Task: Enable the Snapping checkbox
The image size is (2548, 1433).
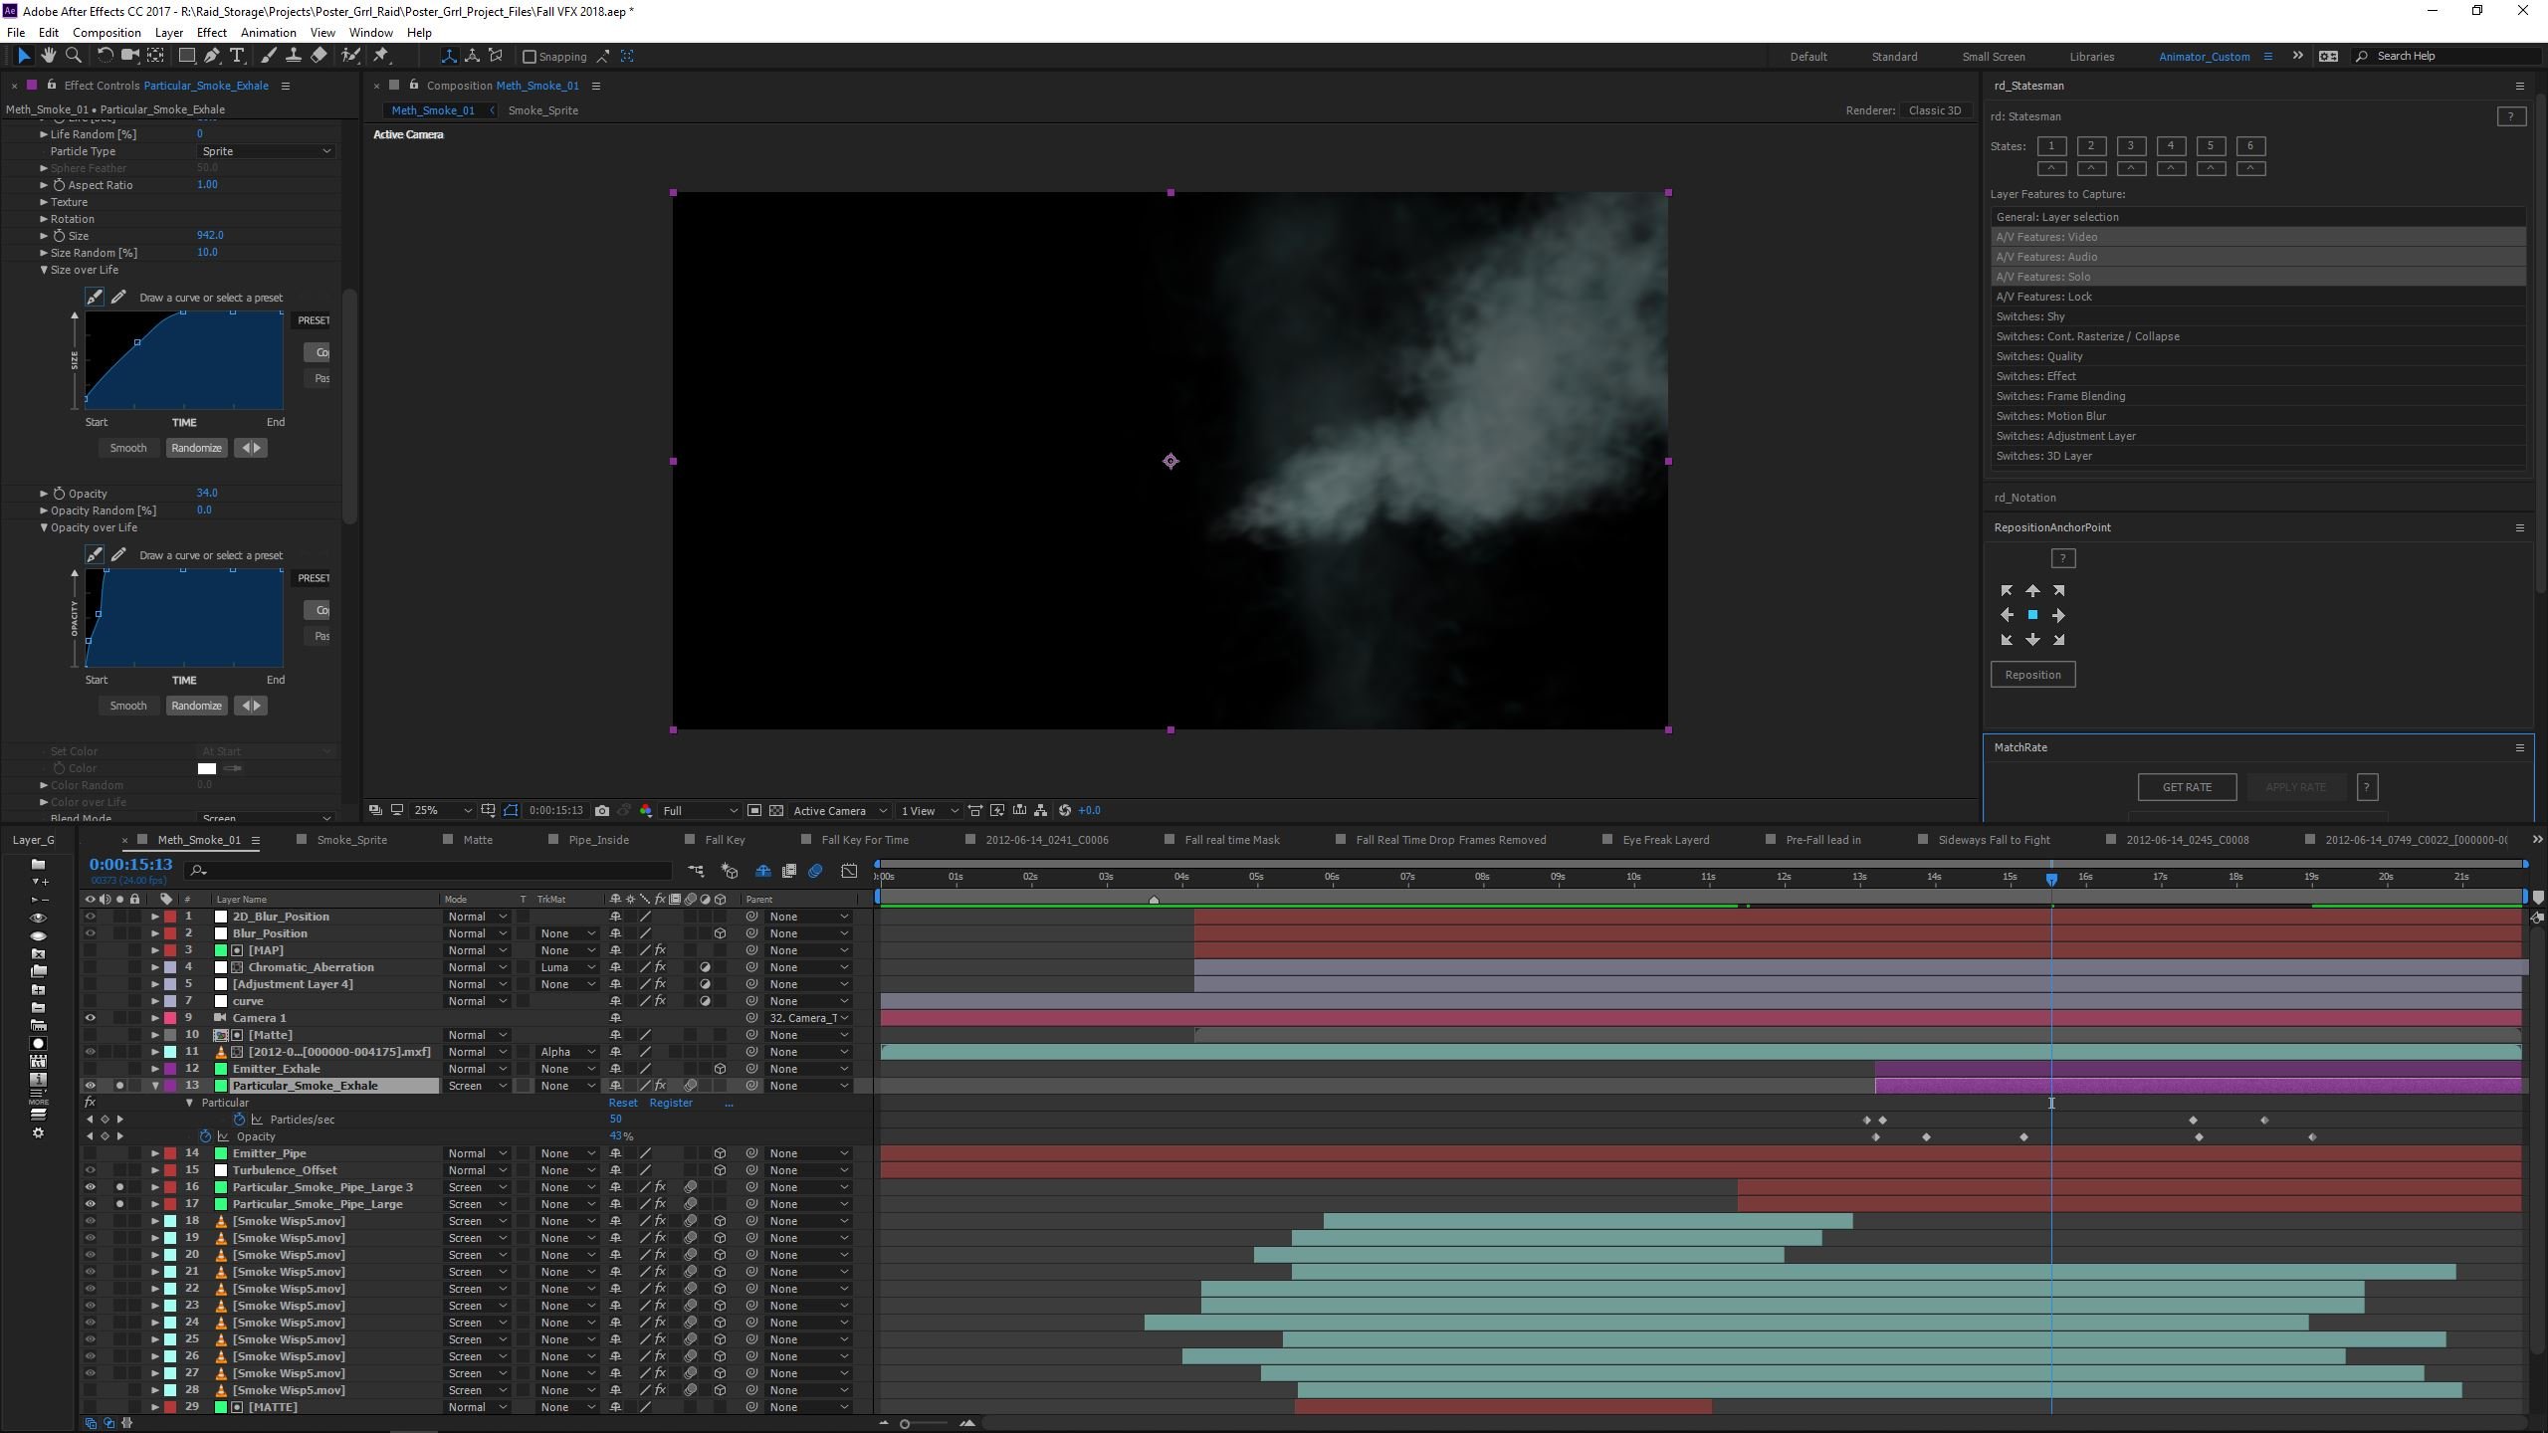Action: coord(530,57)
